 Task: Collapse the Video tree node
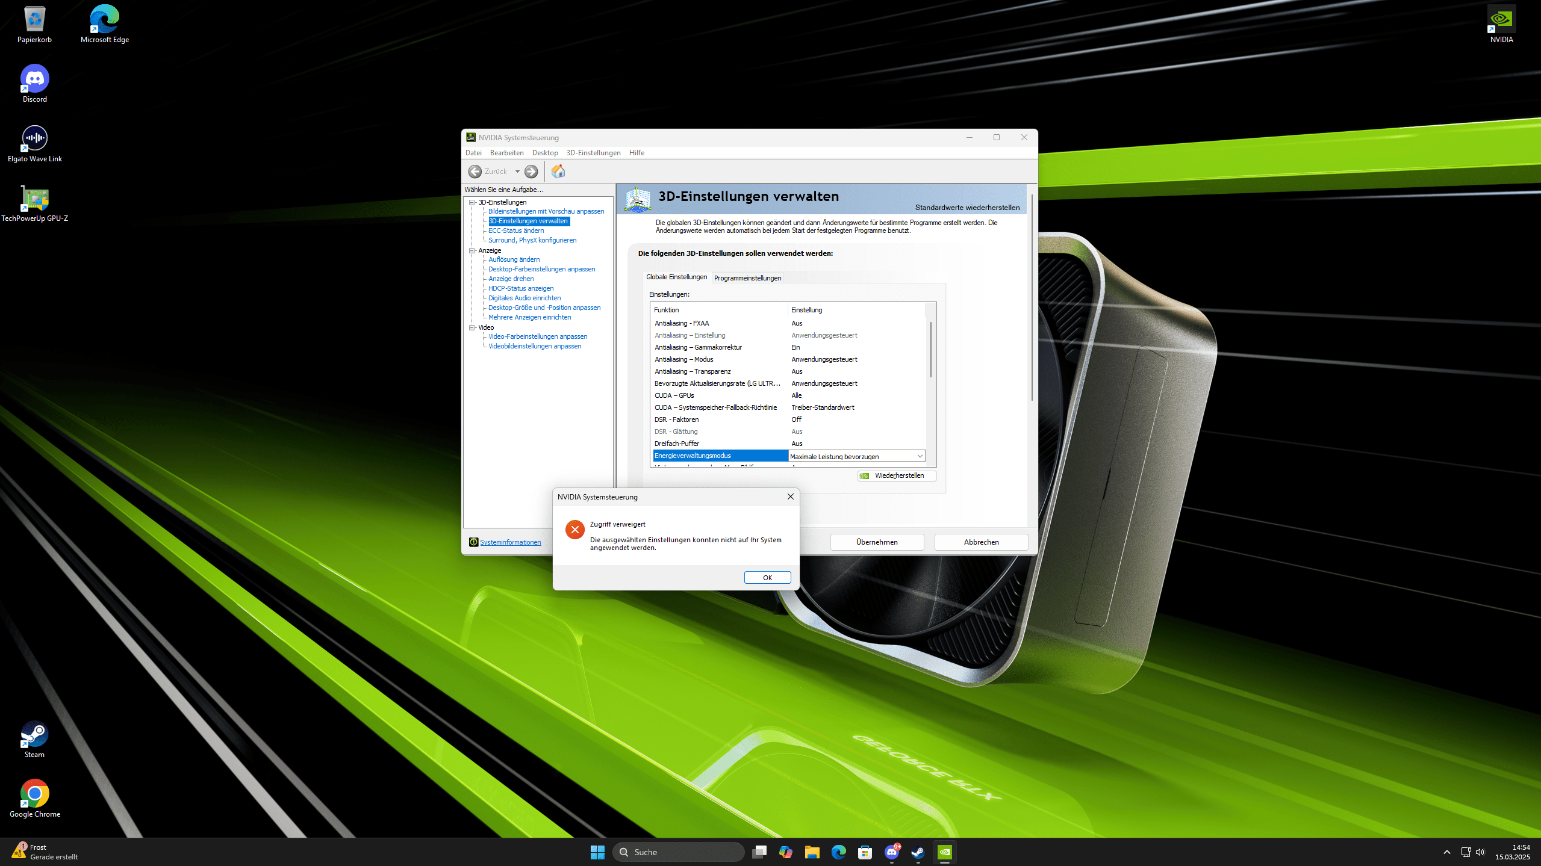tap(473, 327)
